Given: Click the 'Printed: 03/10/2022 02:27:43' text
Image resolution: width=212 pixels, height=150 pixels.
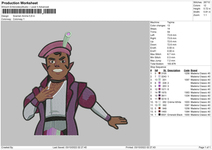Looking at the screenshot, I should [x=141, y=147].
